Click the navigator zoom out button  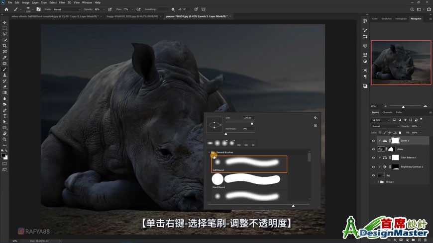tap(386, 106)
